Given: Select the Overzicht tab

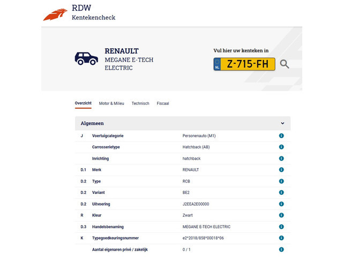Looking at the screenshot, I should 83,103.
